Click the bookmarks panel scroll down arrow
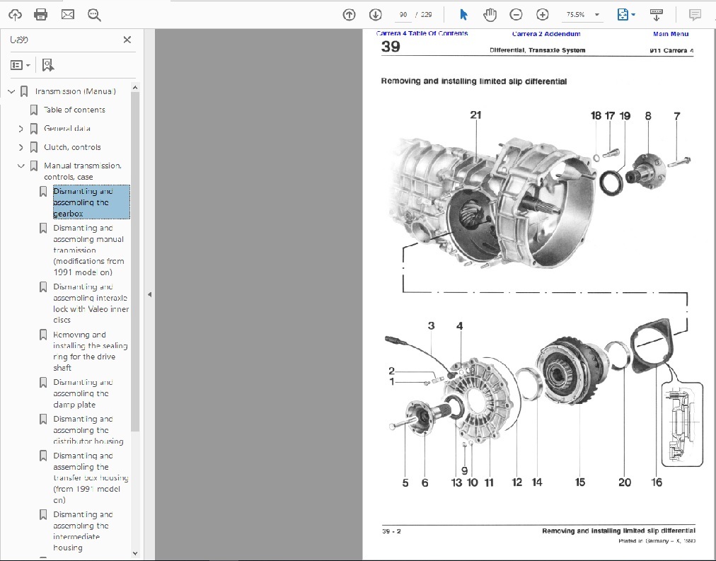 tap(134, 553)
